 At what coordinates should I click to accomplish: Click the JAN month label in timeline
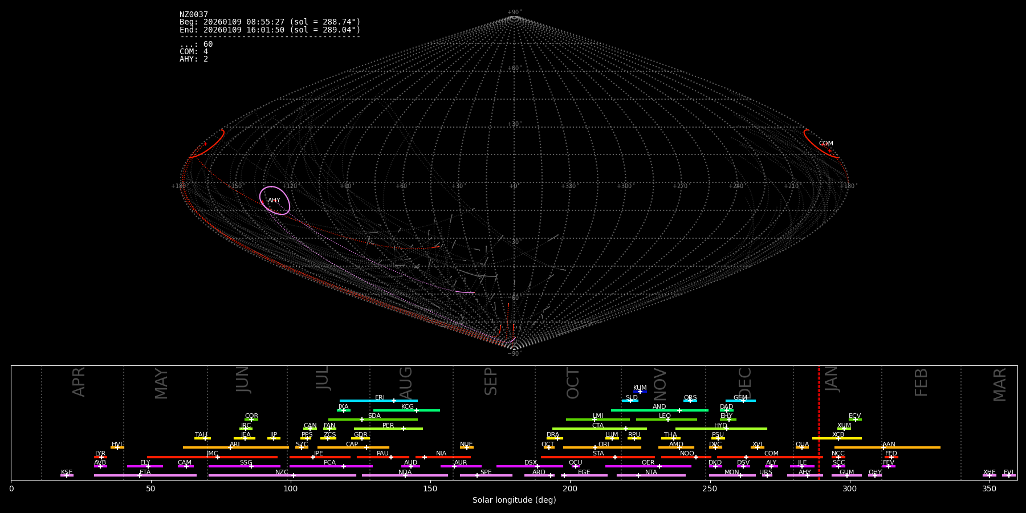[832, 380]
